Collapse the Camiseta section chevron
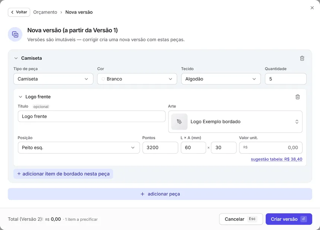 [x=16, y=58]
